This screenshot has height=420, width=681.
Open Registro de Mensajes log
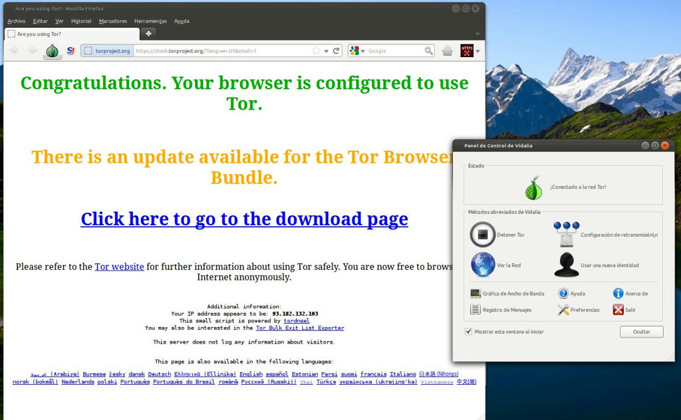click(x=476, y=310)
